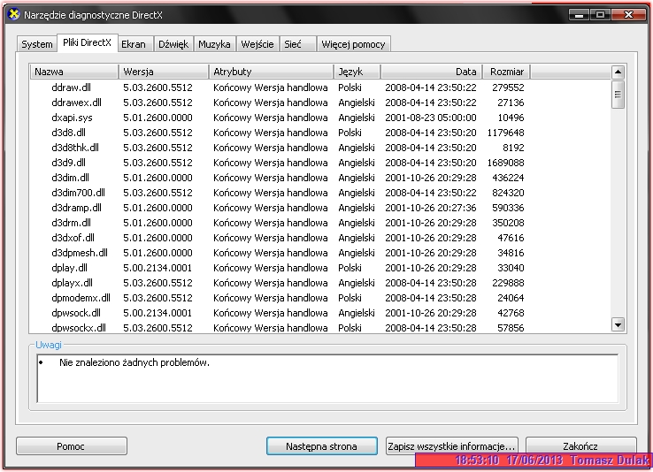Screen dimensions: 653x472
Task: Select the d3dpmesh.dll file name
Action: pos(79,253)
